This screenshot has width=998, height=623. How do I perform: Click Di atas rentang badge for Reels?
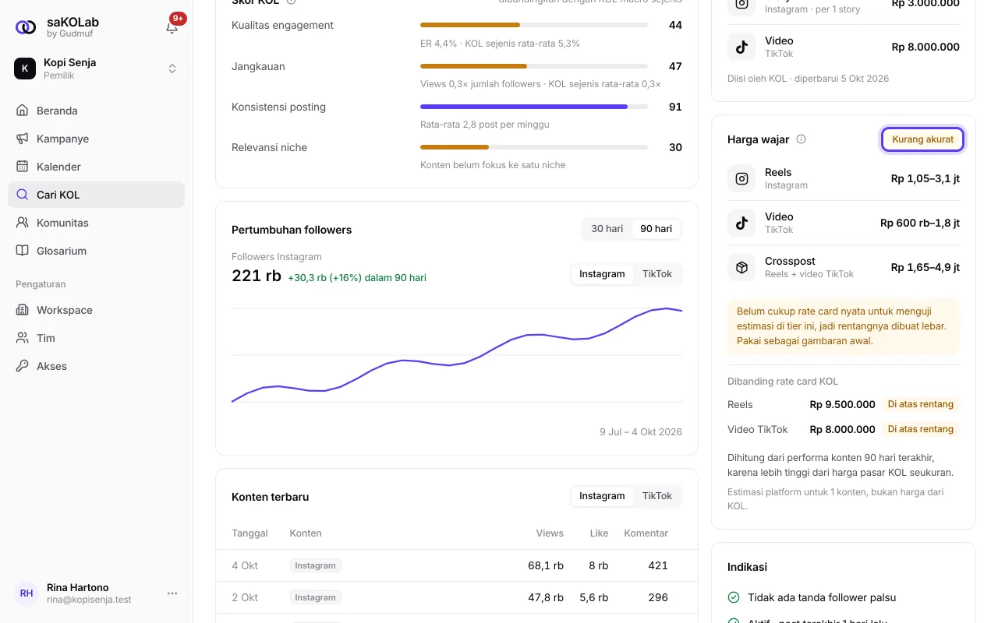pyautogui.click(x=921, y=404)
